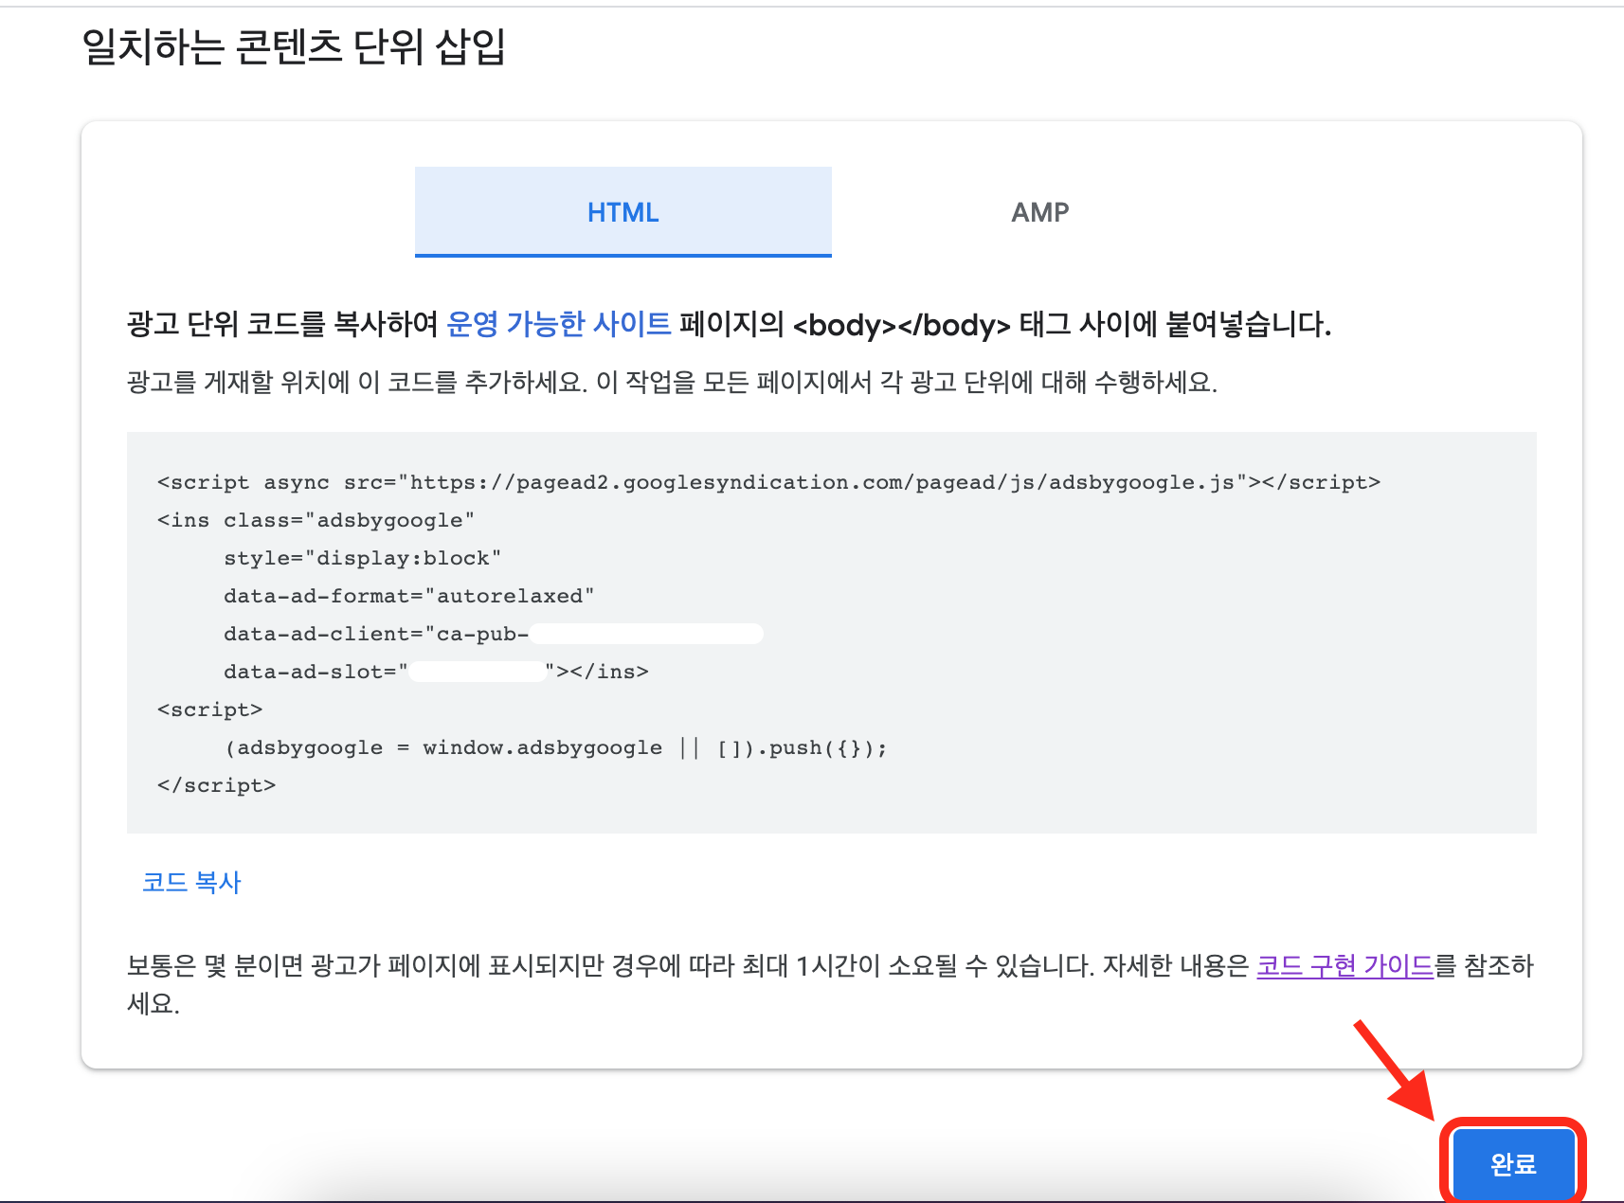The width and height of the screenshot is (1624, 1203).
Task: Click the 광고를 게재할 위치에 instruction text
Action: 672,382
